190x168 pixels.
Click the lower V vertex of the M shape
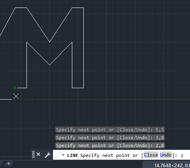(49, 65)
